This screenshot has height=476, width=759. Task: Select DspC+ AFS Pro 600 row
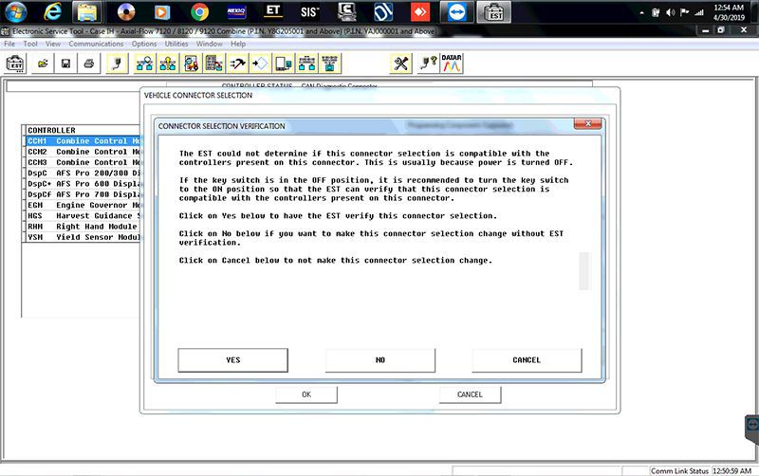click(x=83, y=183)
